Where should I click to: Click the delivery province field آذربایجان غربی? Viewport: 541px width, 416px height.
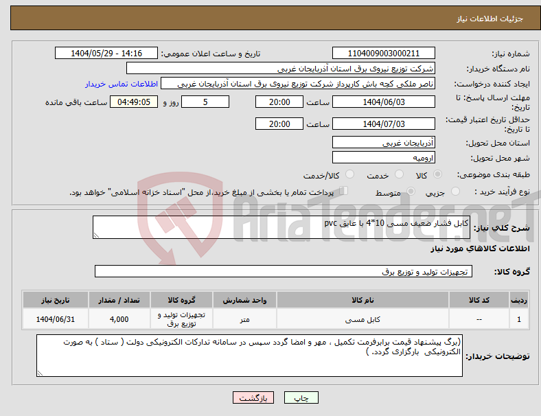(x=383, y=143)
